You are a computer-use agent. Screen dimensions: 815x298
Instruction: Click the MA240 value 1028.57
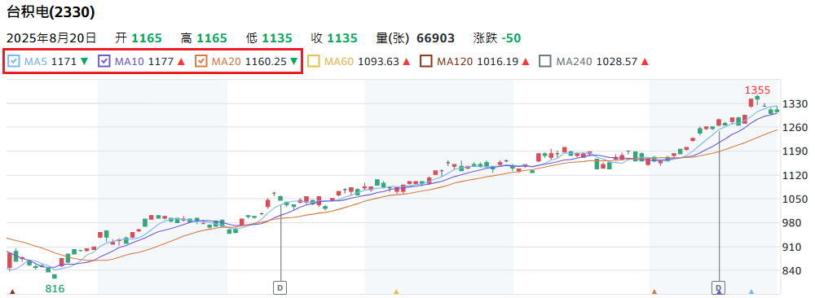click(x=616, y=61)
